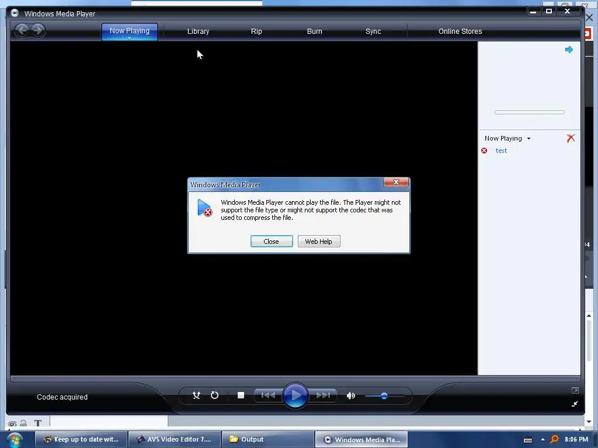Toggle eye visibility icon in background window
The height and width of the screenshot is (448, 598).
12,423
